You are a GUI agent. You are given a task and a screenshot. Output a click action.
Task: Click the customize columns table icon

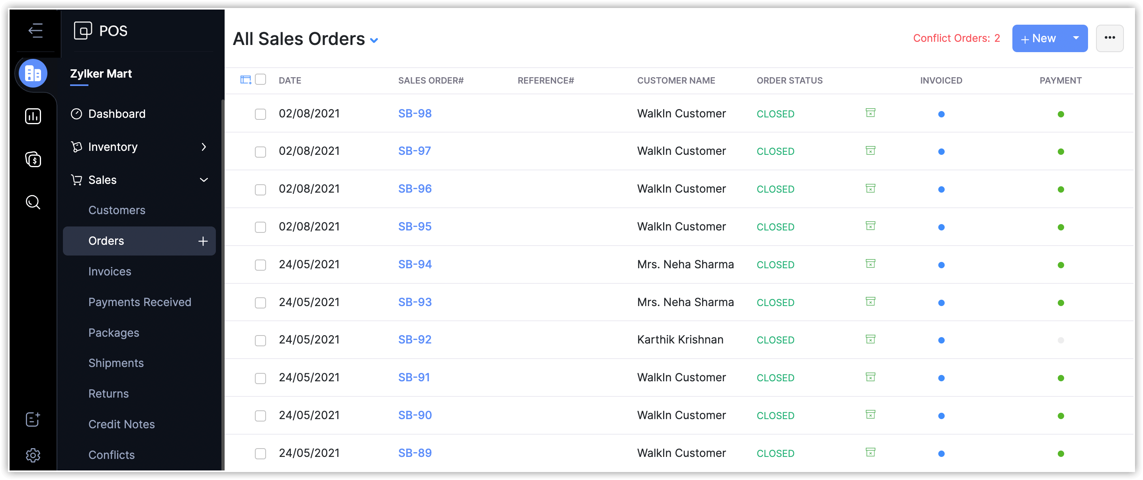tap(245, 80)
